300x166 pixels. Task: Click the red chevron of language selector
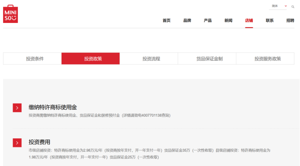click(286, 6)
